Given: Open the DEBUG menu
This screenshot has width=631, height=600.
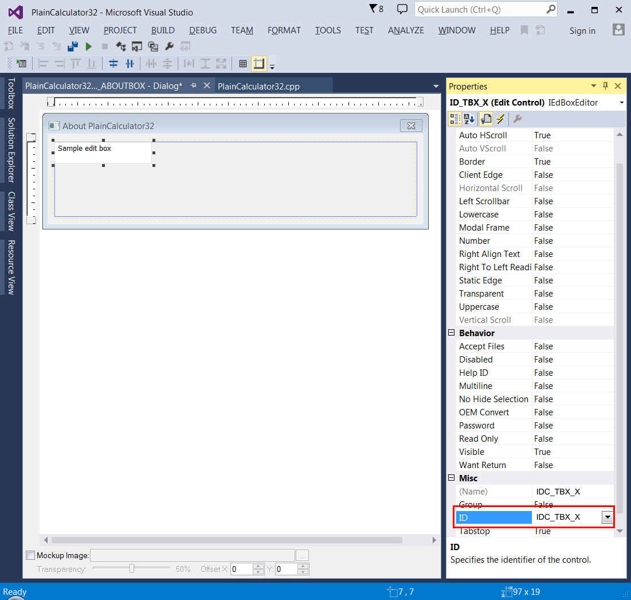Looking at the screenshot, I should (203, 30).
